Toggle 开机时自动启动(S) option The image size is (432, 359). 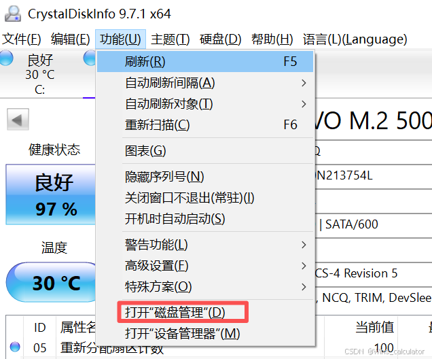coord(205,219)
